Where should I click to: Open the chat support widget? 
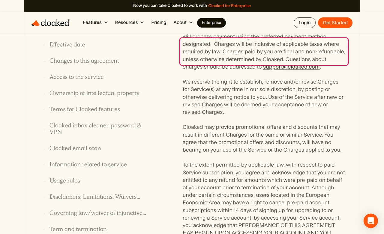[x=370, y=221]
